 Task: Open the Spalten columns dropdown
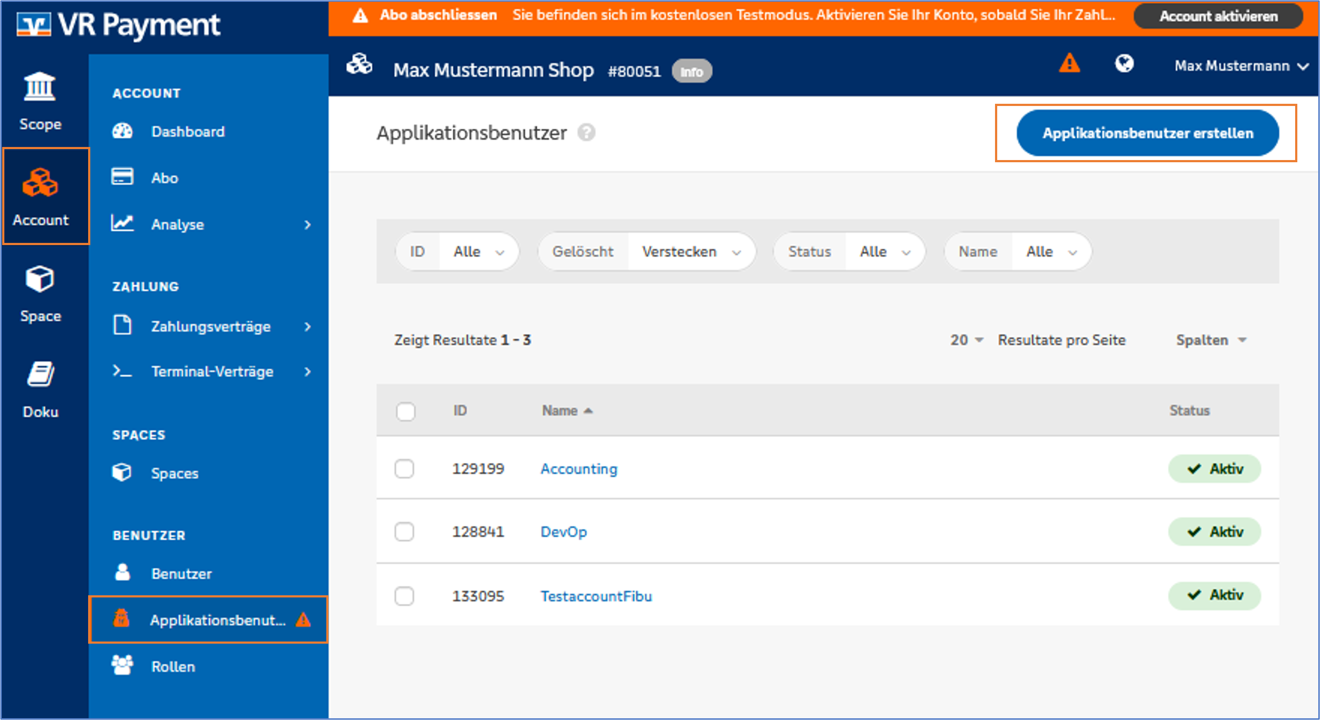[1211, 340]
